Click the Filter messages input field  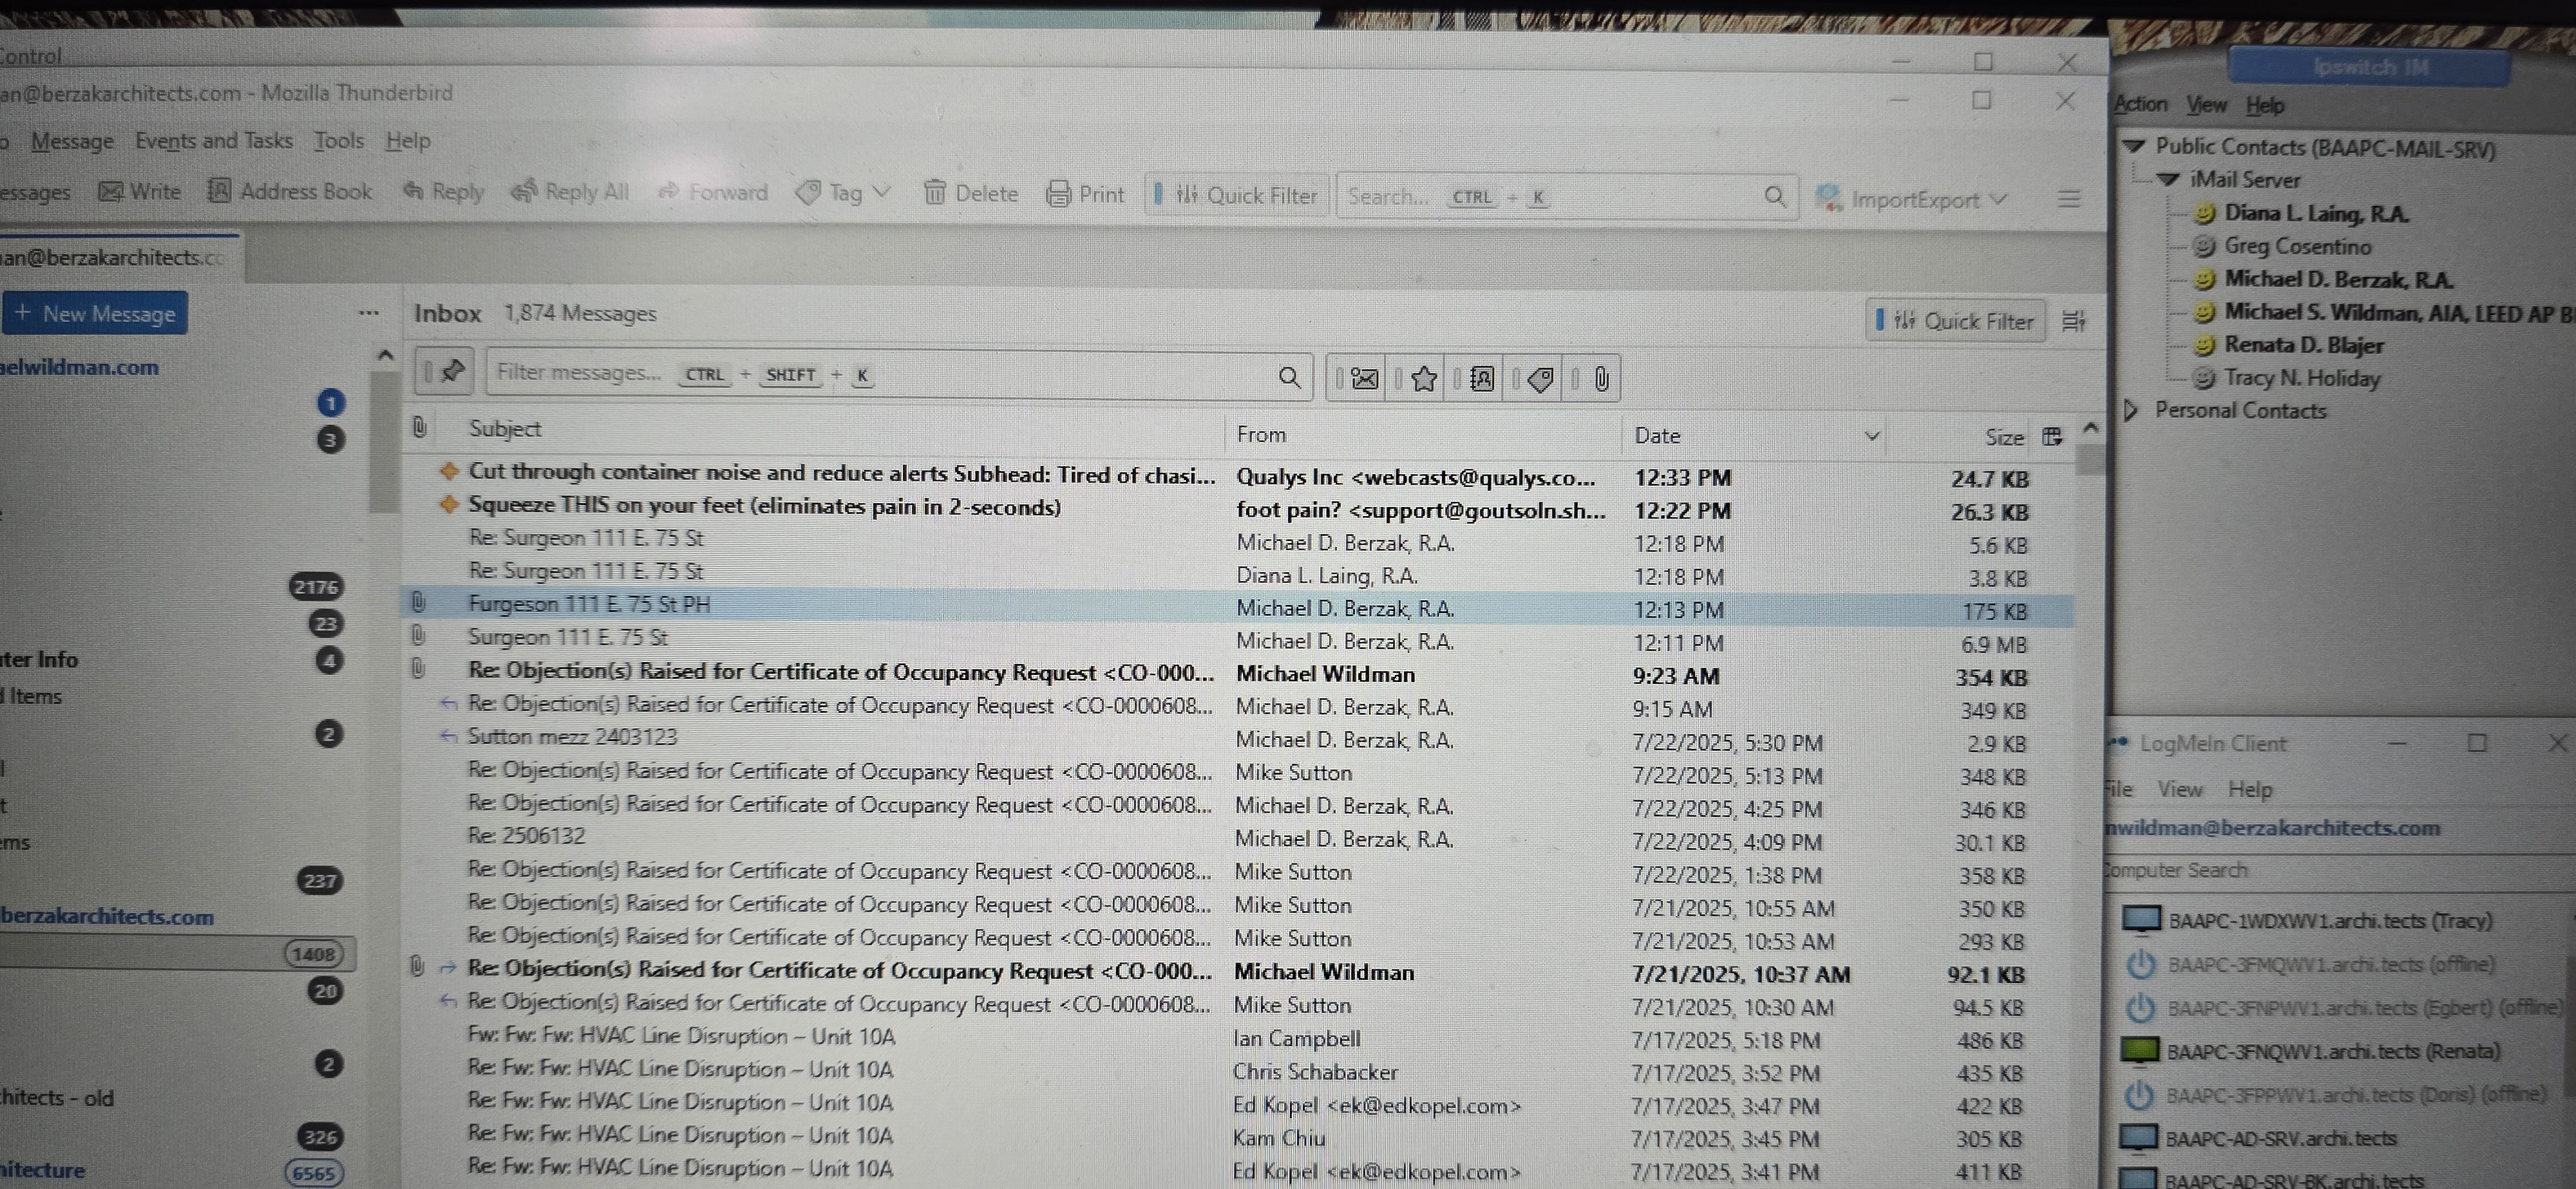click(x=880, y=374)
